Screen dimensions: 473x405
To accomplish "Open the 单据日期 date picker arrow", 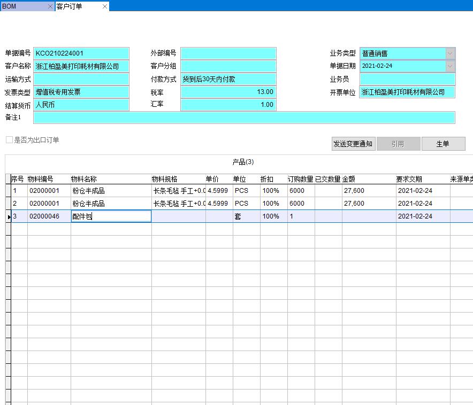I will (x=451, y=66).
